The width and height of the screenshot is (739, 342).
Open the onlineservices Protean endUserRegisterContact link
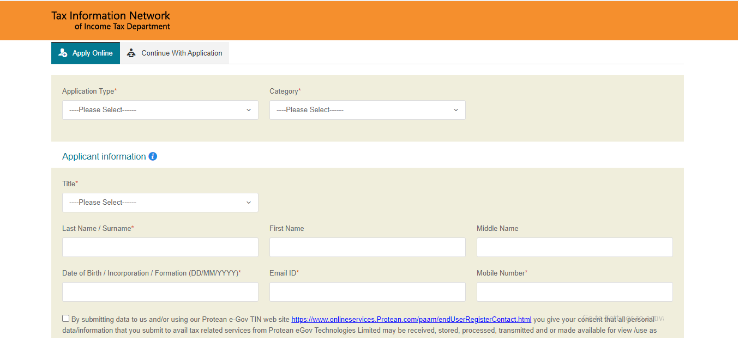[411, 320]
